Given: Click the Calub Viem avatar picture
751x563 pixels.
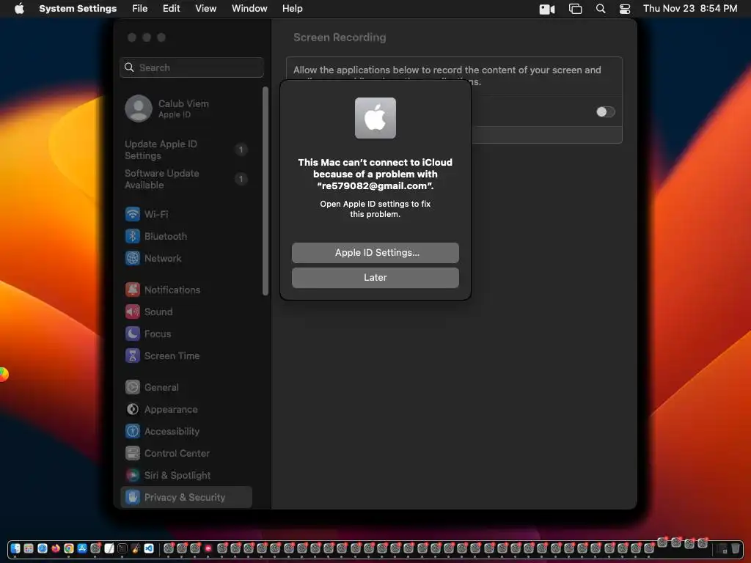Looking at the screenshot, I should [139, 108].
